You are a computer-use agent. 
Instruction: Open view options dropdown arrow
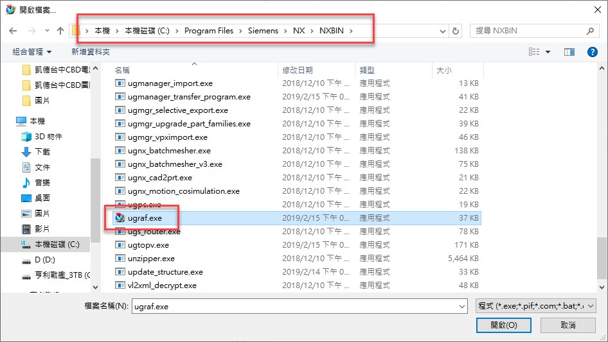[x=548, y=51]
